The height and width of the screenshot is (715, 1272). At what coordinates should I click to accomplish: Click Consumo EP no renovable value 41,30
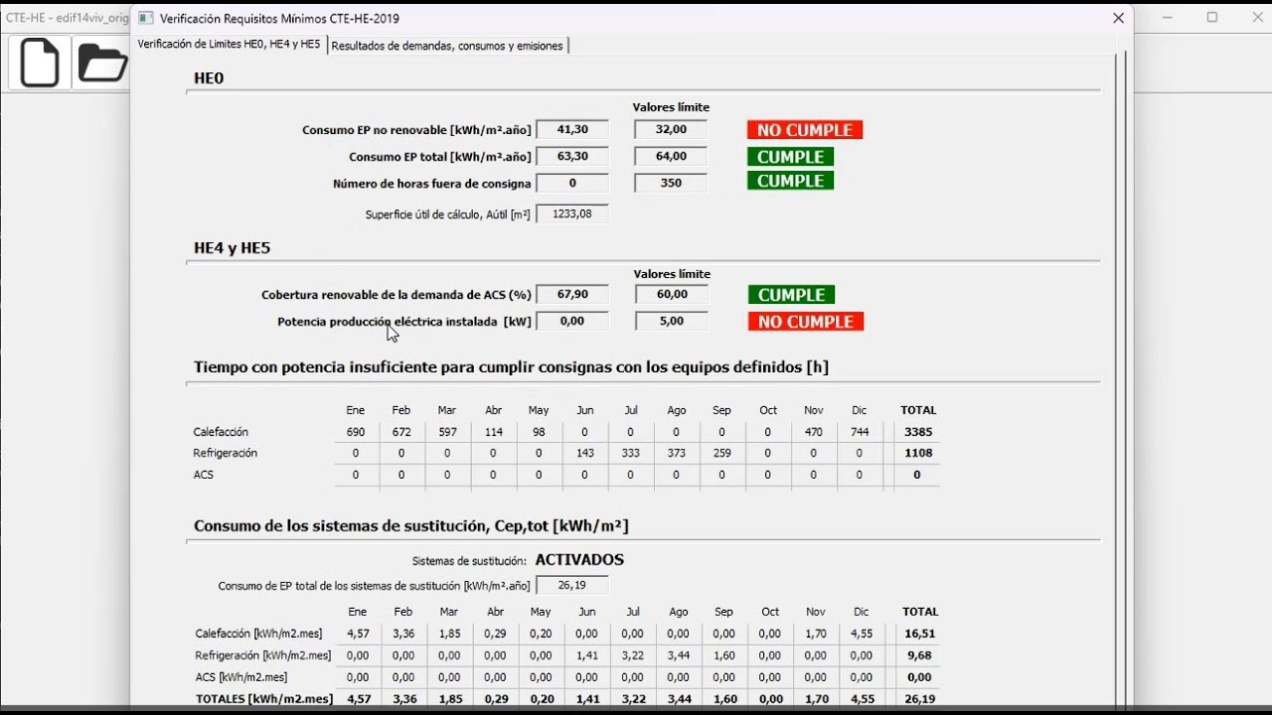tap(572, 129)
